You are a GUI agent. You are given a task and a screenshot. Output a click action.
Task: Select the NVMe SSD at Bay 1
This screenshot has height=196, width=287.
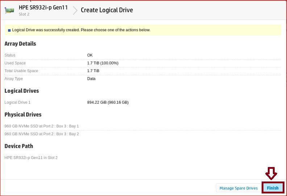click(41, 126)
